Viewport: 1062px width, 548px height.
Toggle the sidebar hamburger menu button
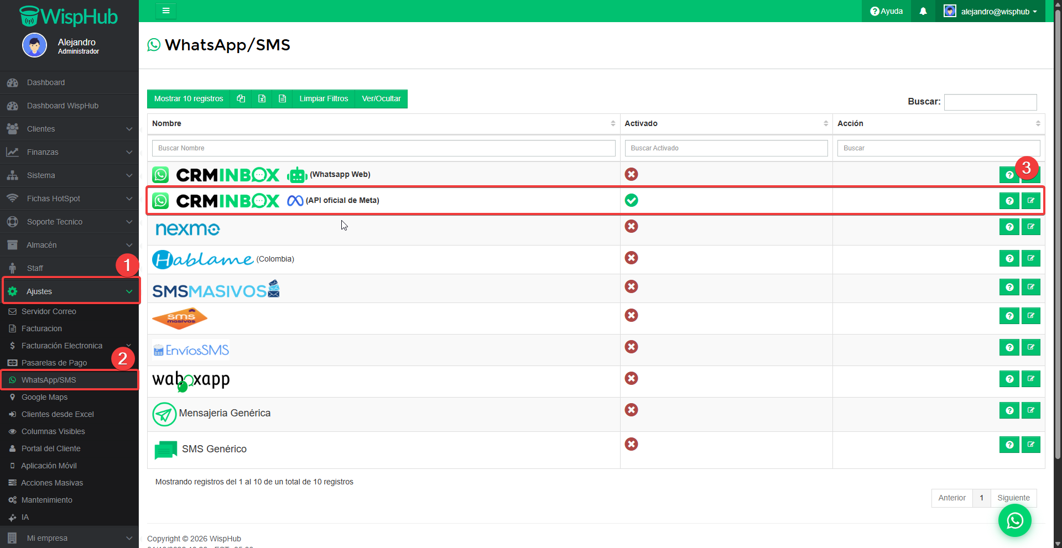(x=166, y=11)
